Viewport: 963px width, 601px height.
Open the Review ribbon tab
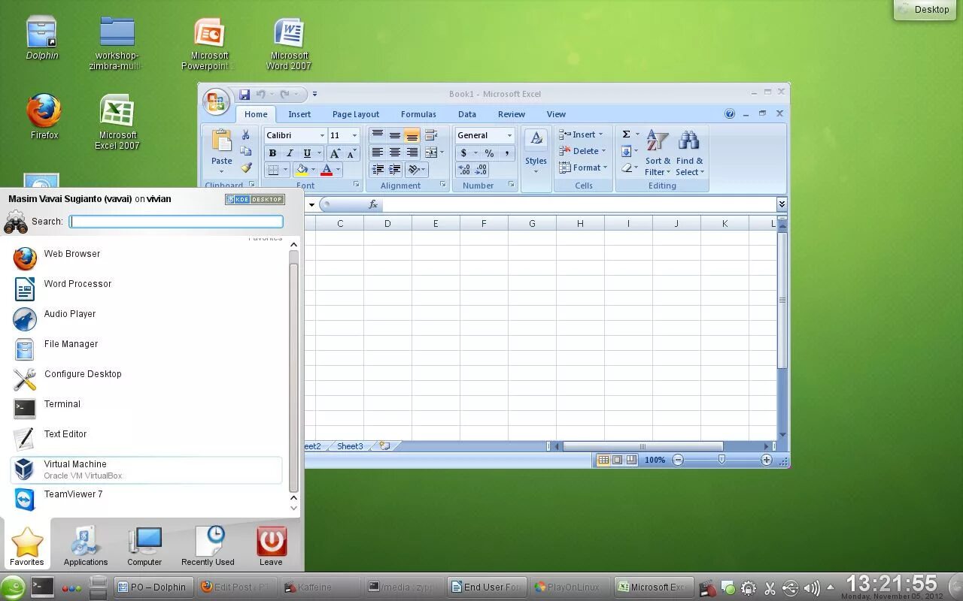(x=512, y=114)
